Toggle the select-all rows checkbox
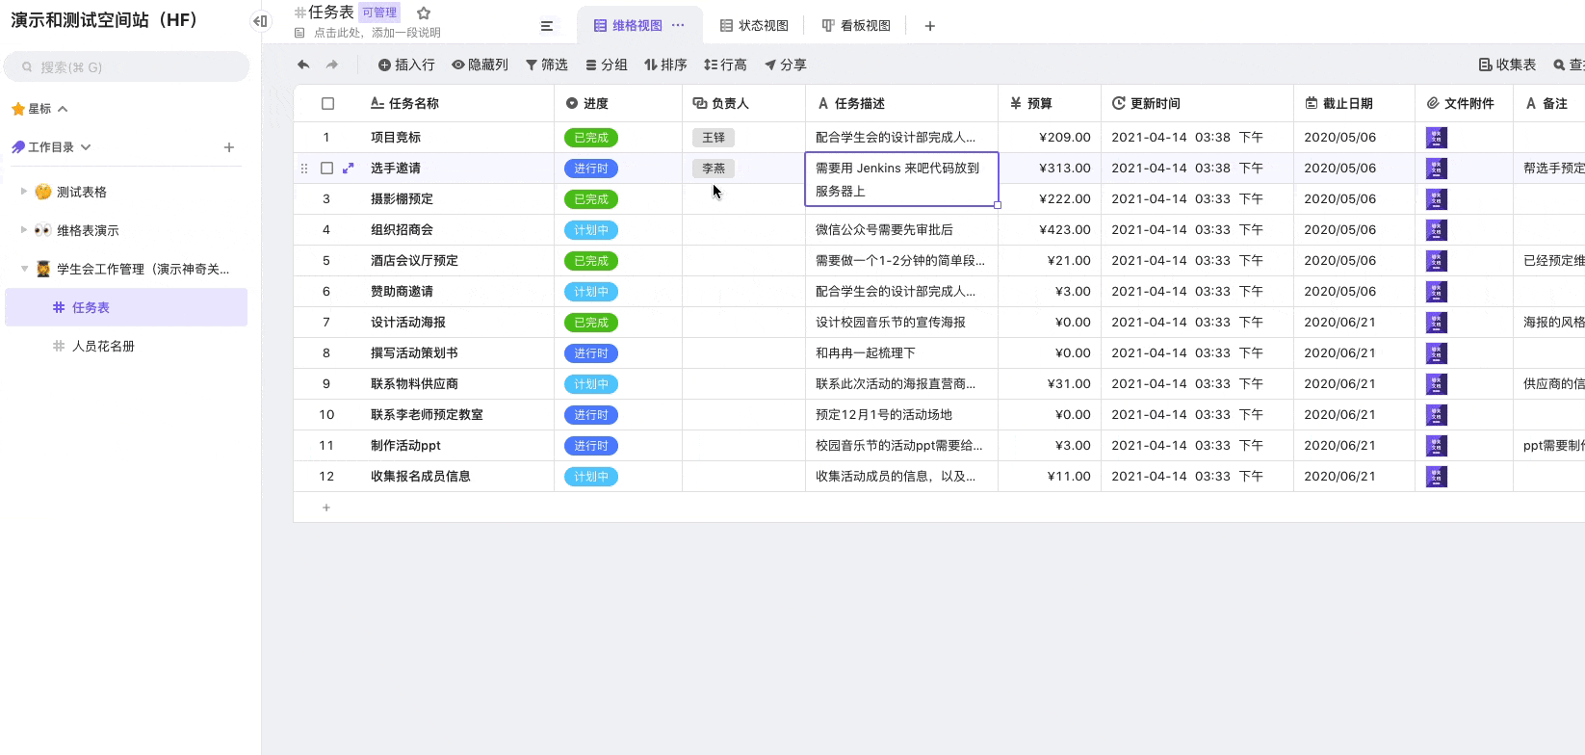This screenshot has width=1585, height=755. pyautogui.click(x=327, y=104)
